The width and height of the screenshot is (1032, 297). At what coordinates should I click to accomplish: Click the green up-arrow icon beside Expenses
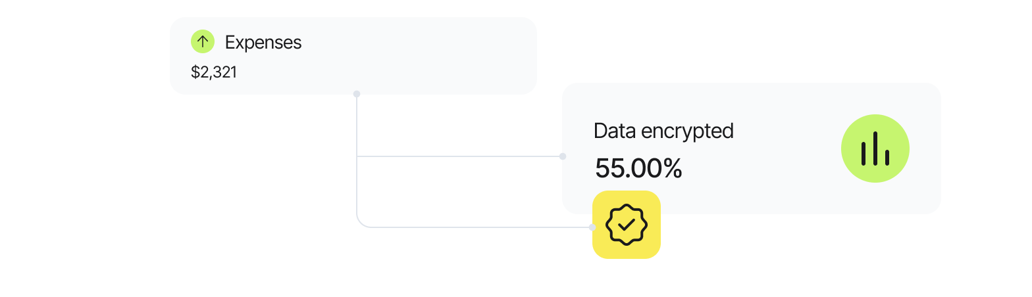tap(203, 42)
